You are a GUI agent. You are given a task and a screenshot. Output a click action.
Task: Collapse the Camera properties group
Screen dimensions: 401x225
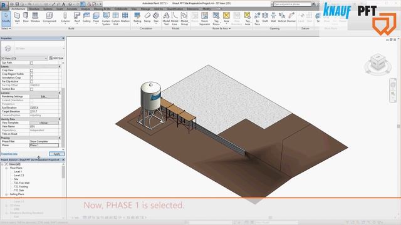pos(60,93)
